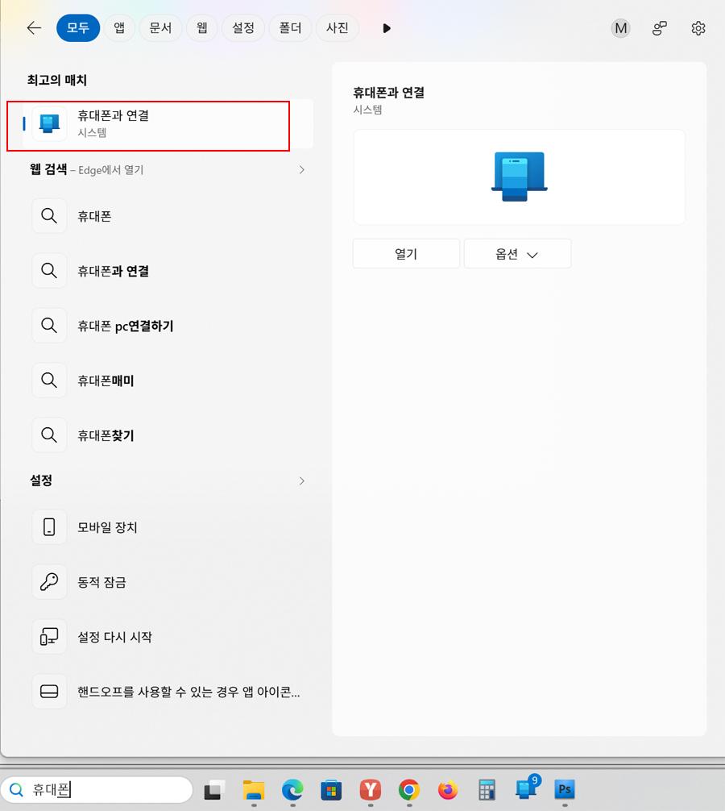The image size is (725, 811).
Task: Open the 모바일 장치 settings result
Action: coord(167,527)
